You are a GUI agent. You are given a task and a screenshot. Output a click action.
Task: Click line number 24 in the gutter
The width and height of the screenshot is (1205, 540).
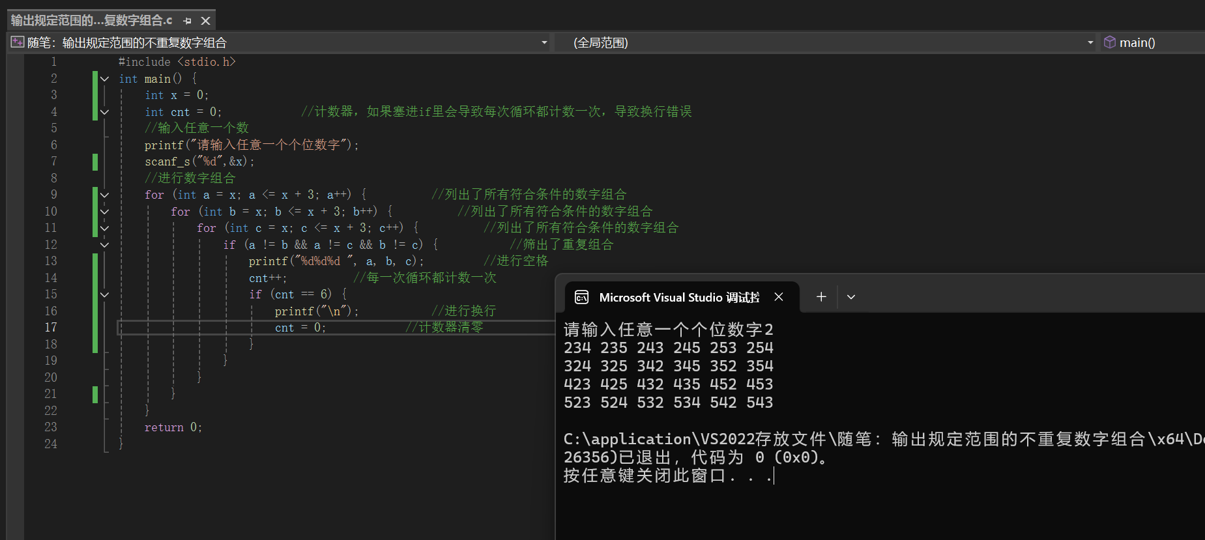[51, 444]
